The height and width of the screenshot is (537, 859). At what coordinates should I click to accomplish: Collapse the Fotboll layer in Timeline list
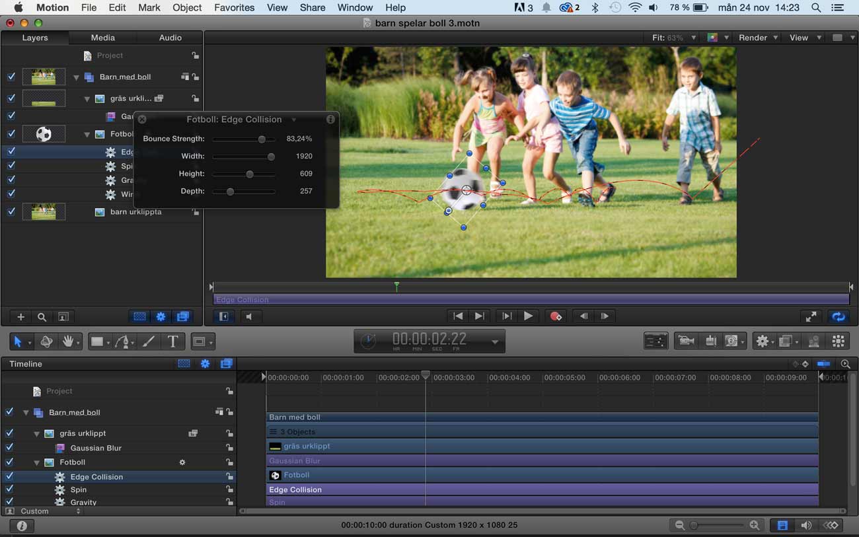(x=37, y=463)
